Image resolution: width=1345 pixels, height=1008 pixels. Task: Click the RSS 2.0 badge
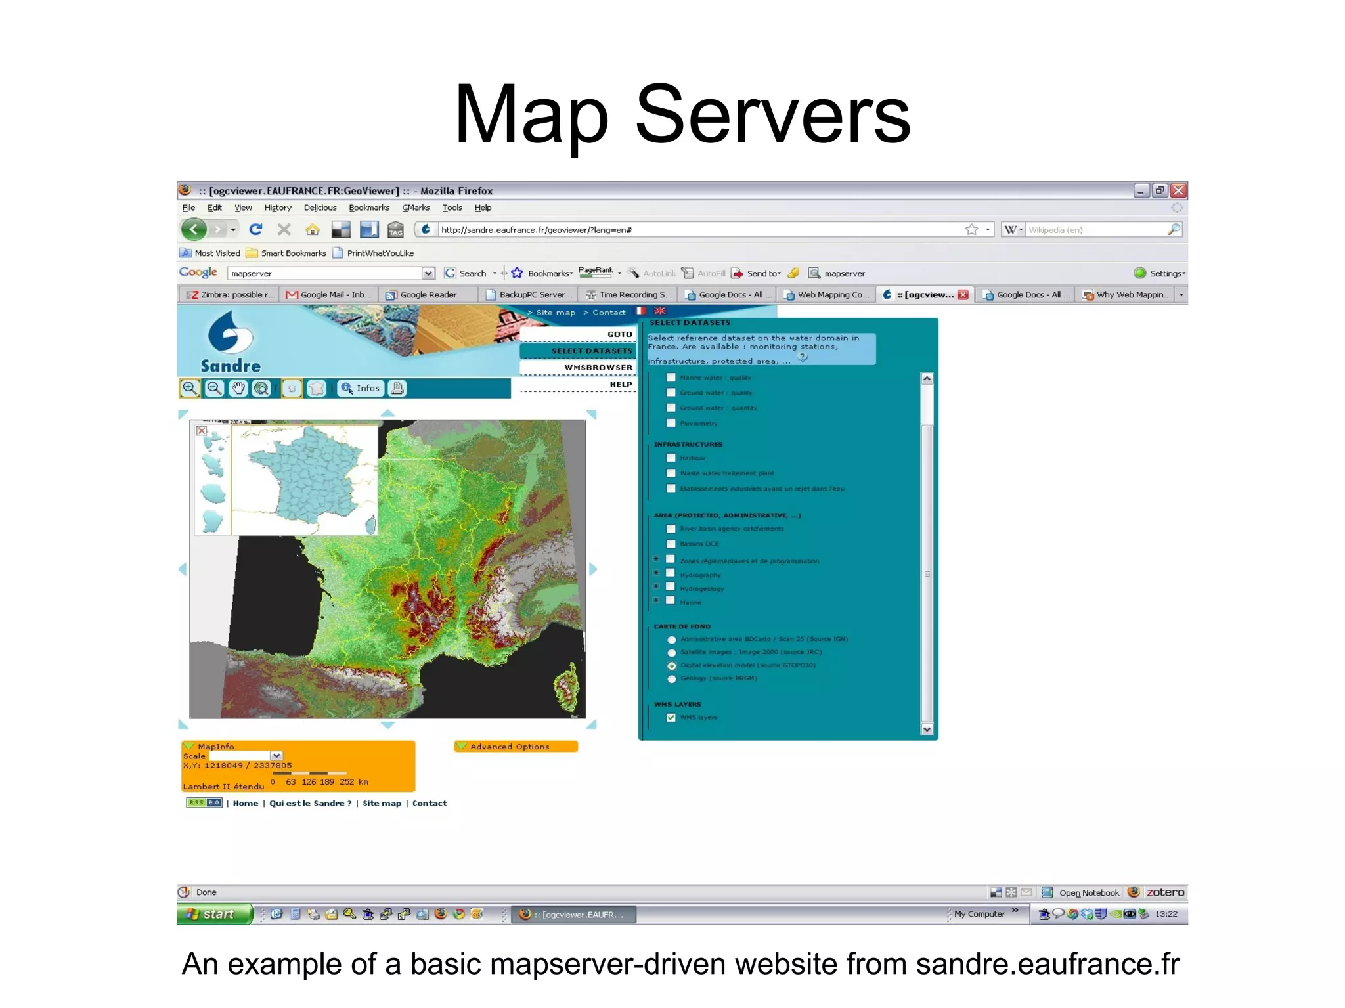coord(204,802)
